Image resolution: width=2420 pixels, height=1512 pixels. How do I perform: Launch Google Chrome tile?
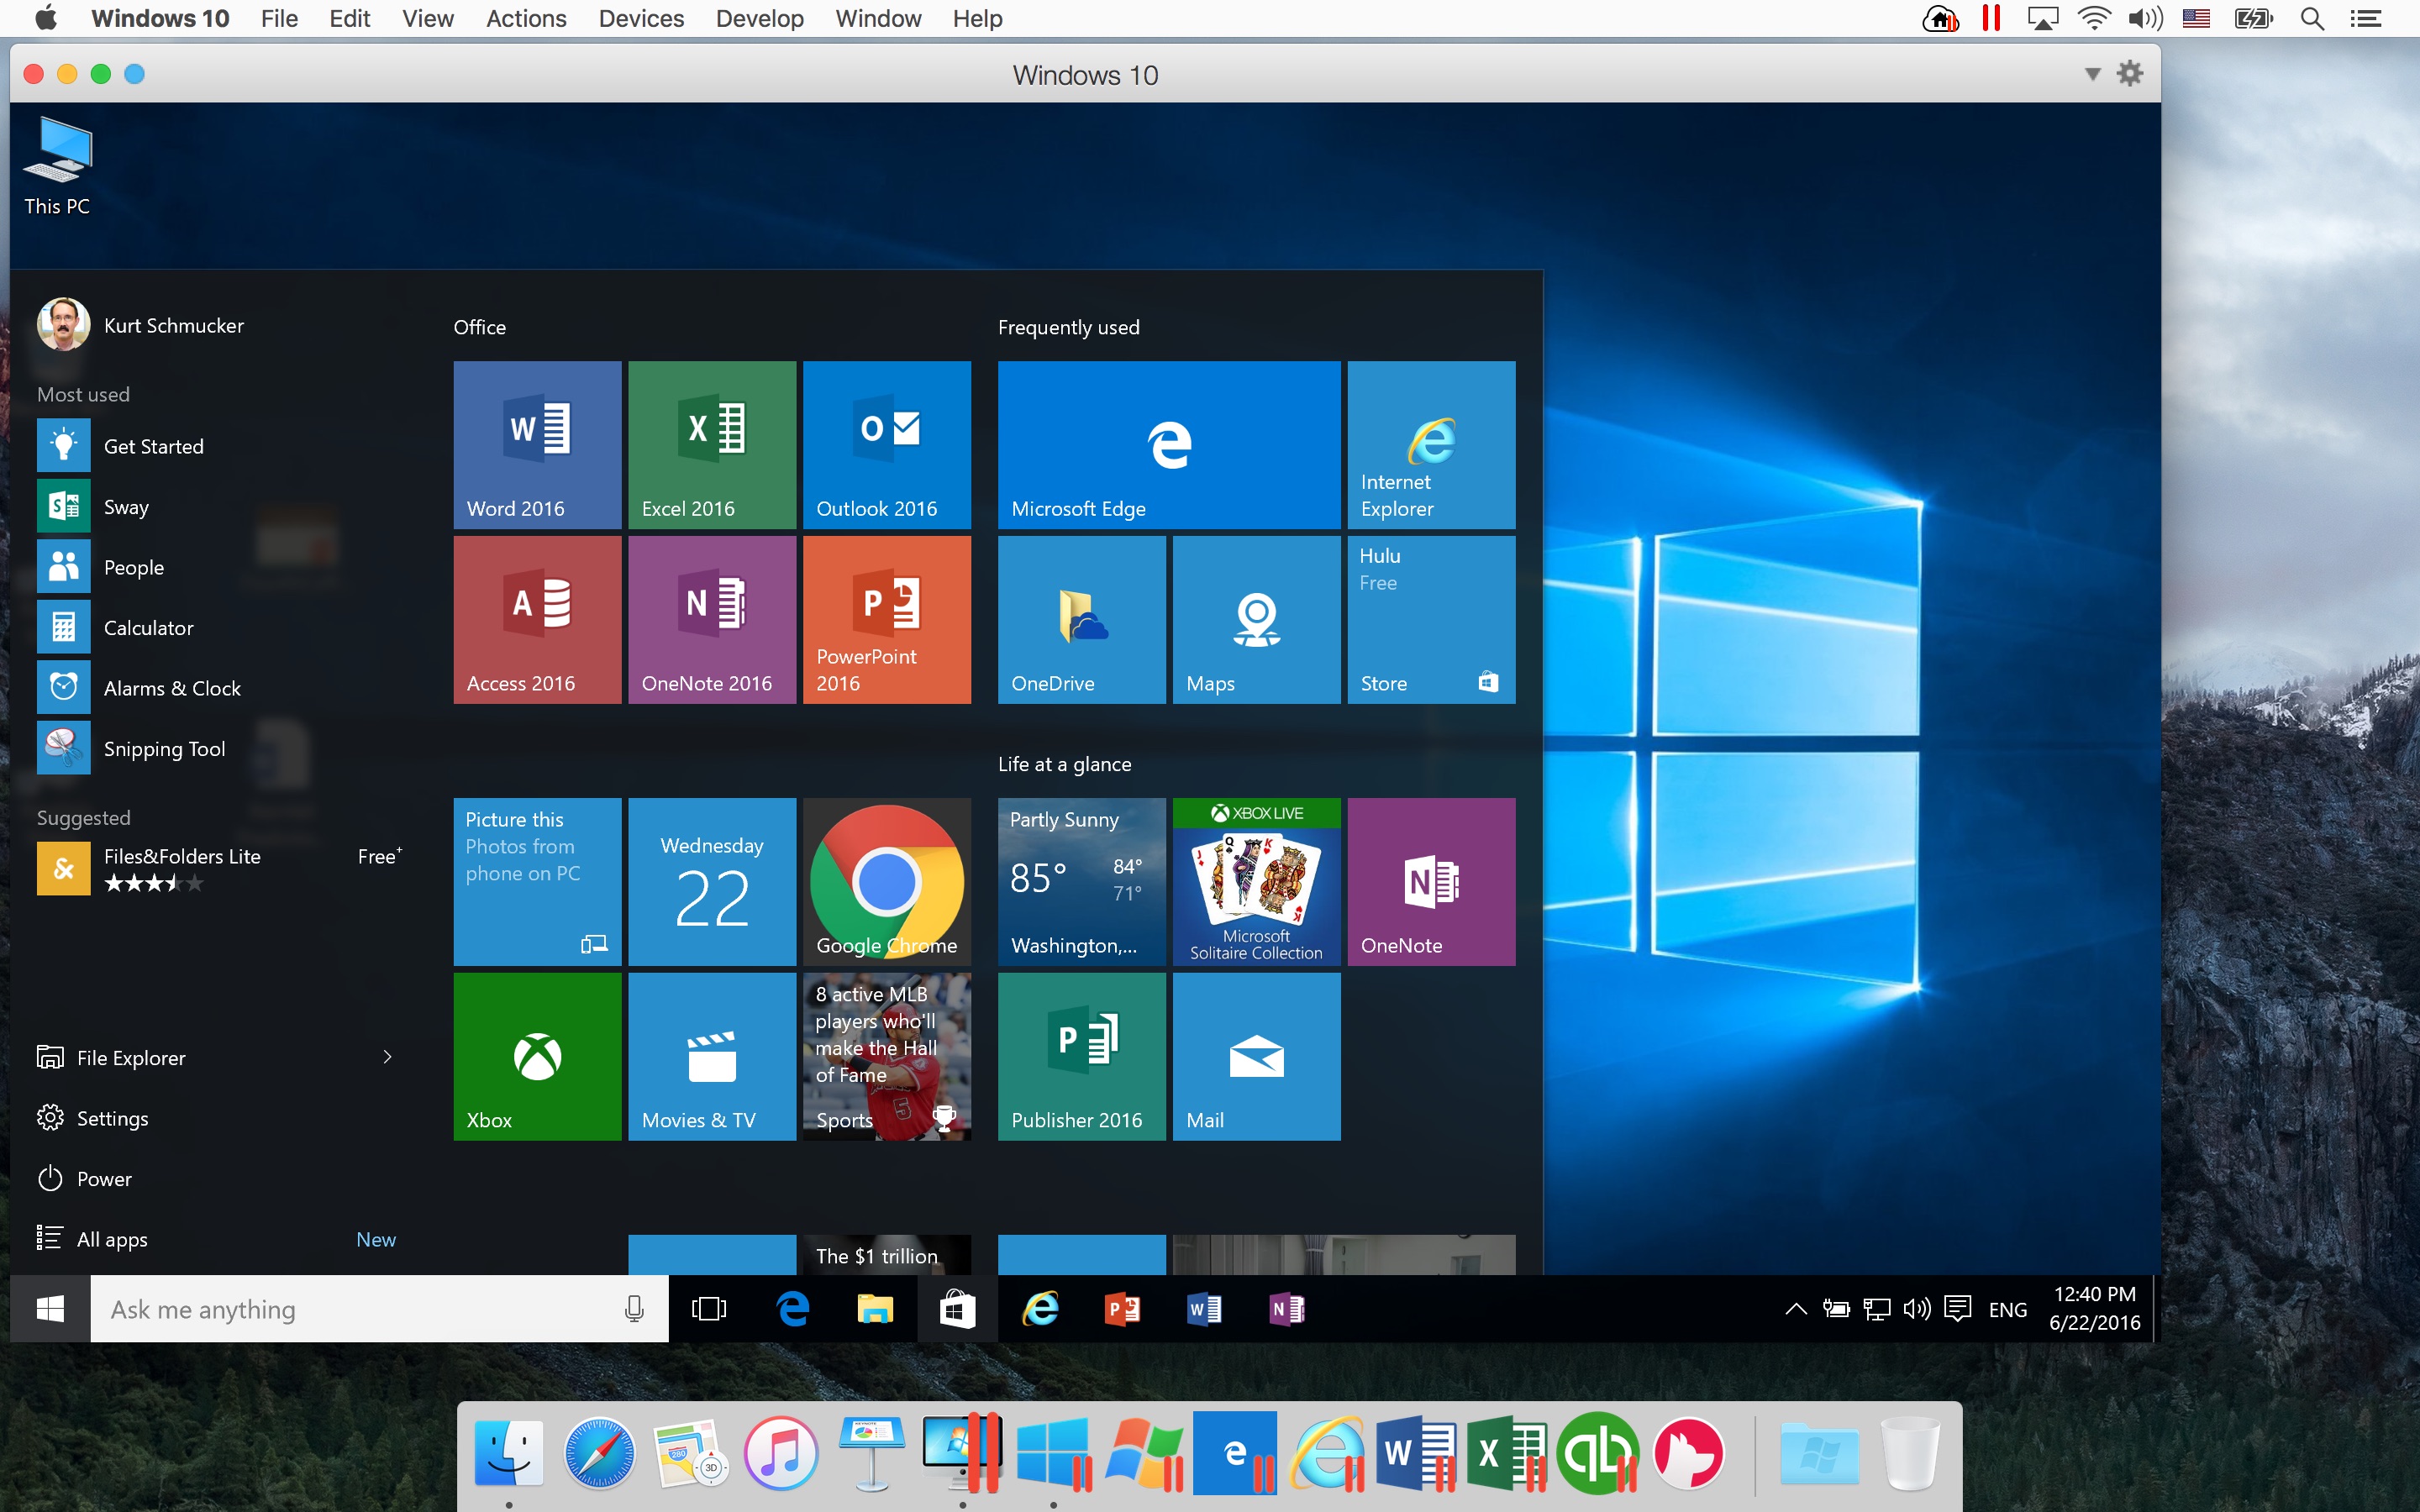pos(886,878)
